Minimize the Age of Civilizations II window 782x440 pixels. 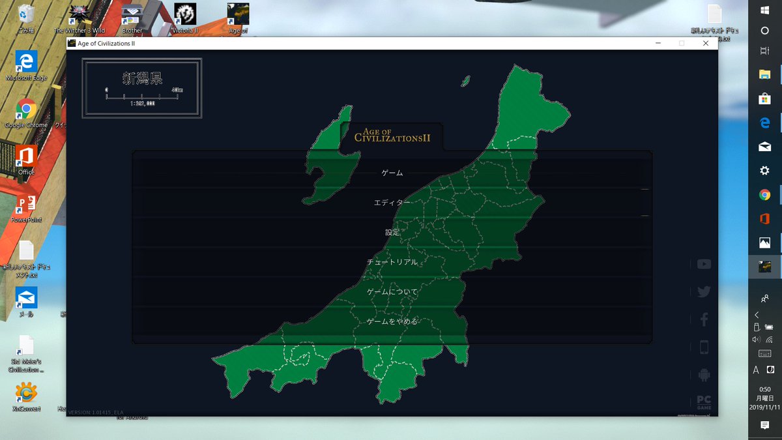coord(658,43)
